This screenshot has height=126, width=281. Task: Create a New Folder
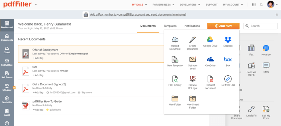pyautogui.click(x=175, y=100)
